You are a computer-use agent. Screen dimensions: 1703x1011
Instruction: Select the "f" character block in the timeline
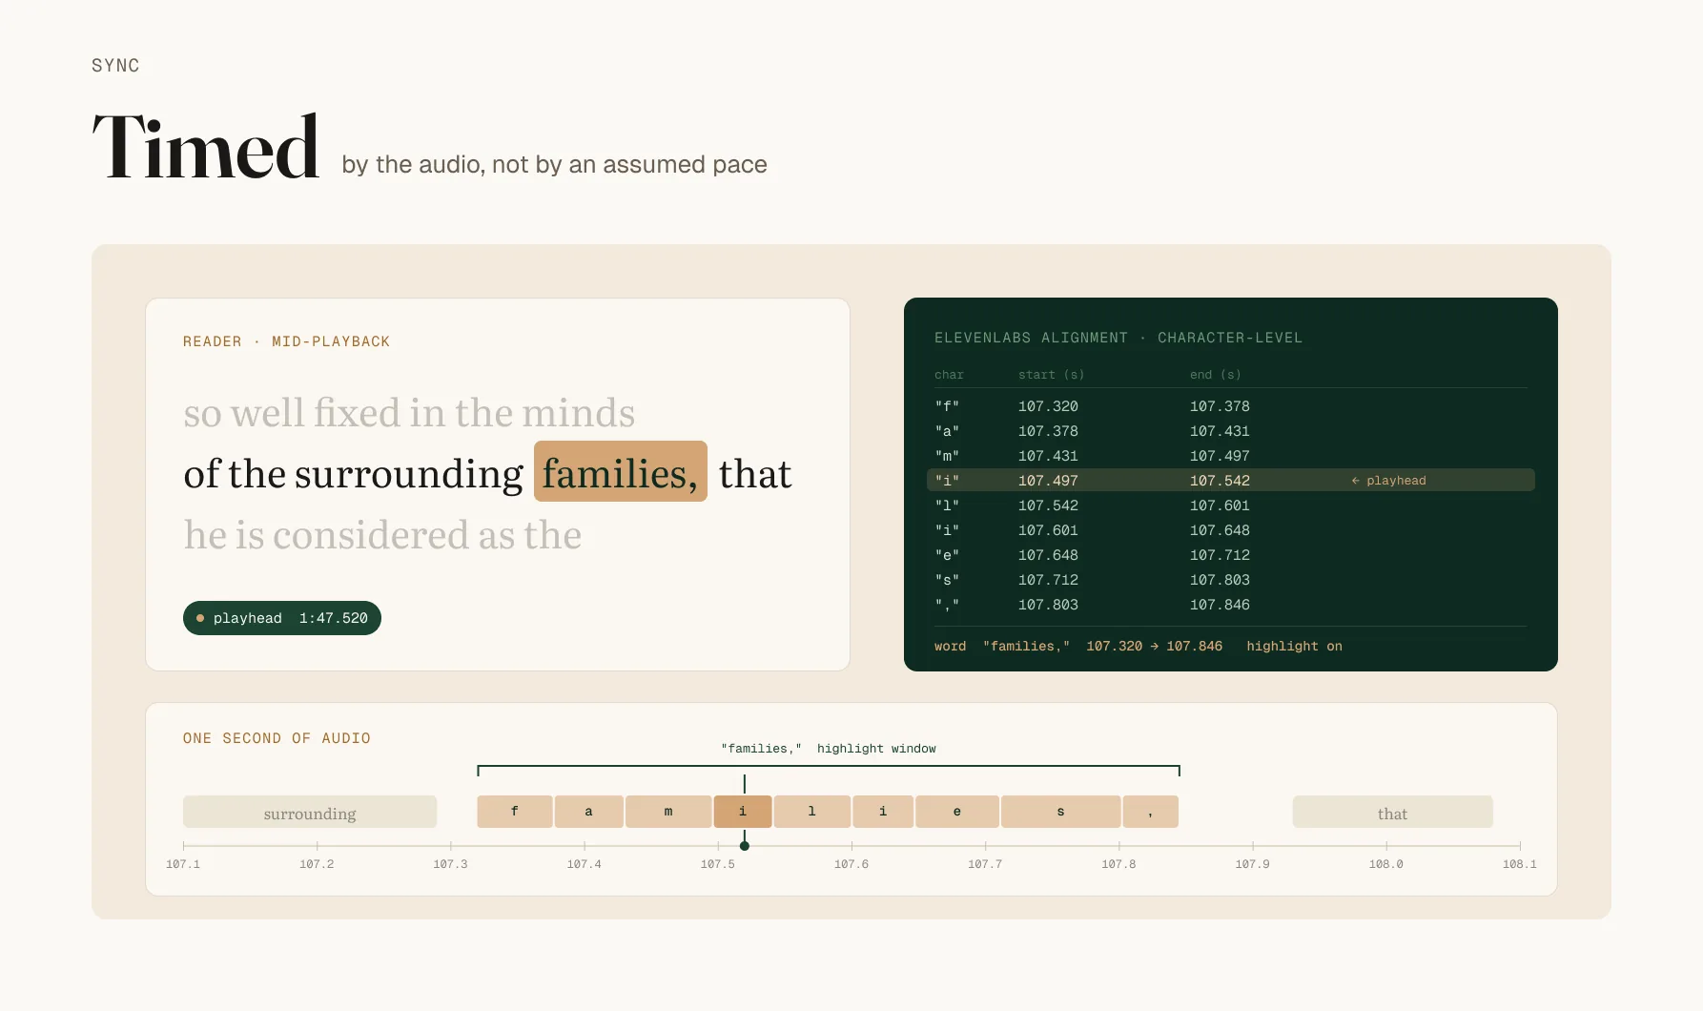[x=515, y=812]
